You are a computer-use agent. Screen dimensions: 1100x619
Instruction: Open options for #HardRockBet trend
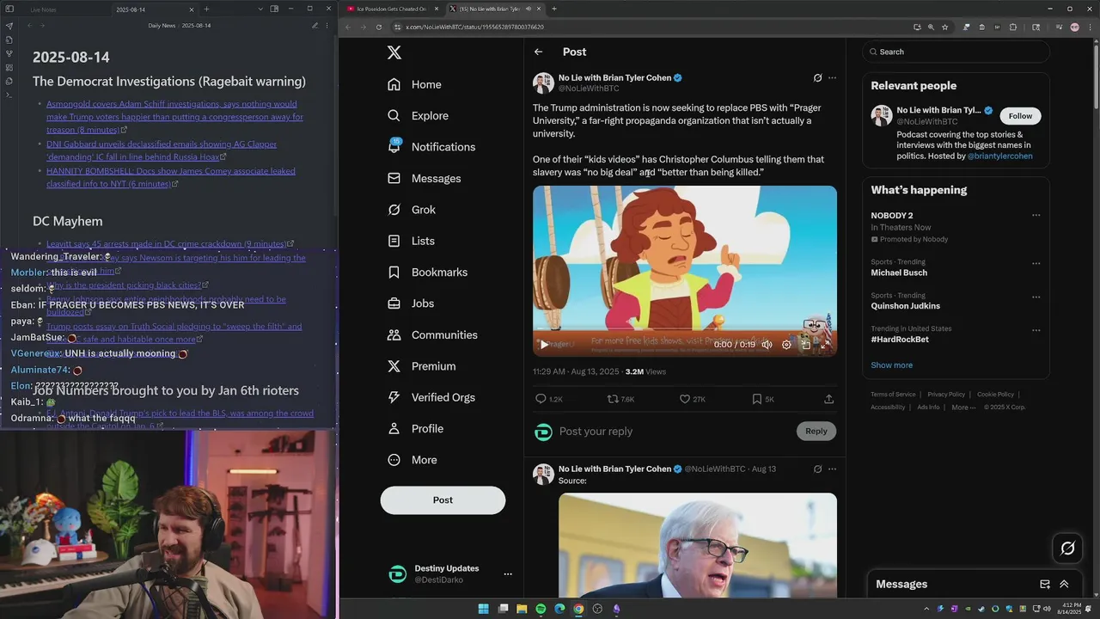click(1036, 329)
